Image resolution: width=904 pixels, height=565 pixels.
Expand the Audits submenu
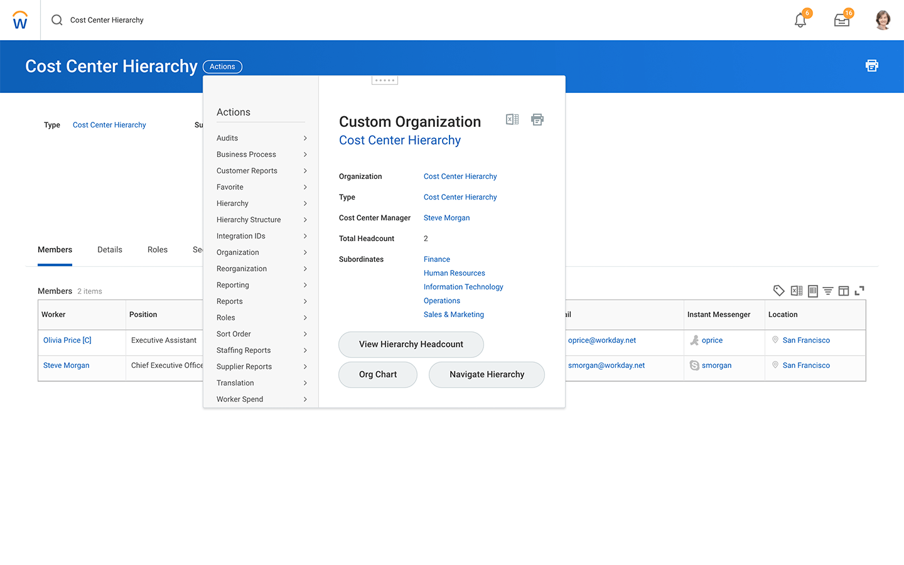tap(305, 138)
